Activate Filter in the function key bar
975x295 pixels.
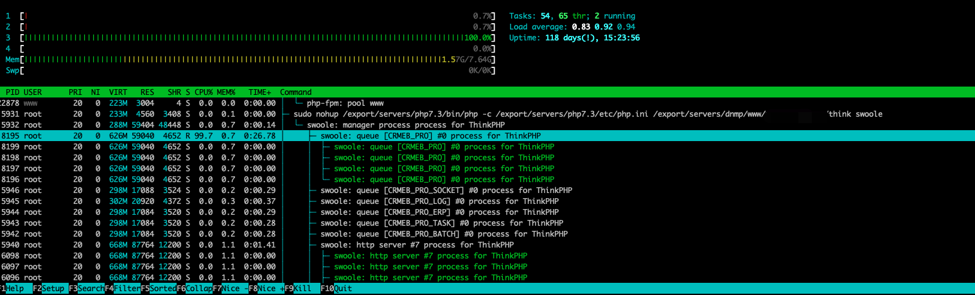(x=127, y=289)
